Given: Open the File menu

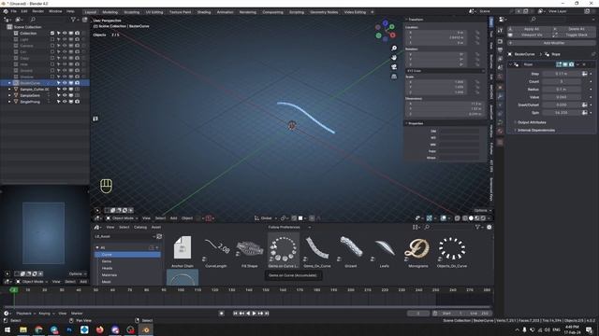Looking at the screenshot, I should (x=14, y=11).
